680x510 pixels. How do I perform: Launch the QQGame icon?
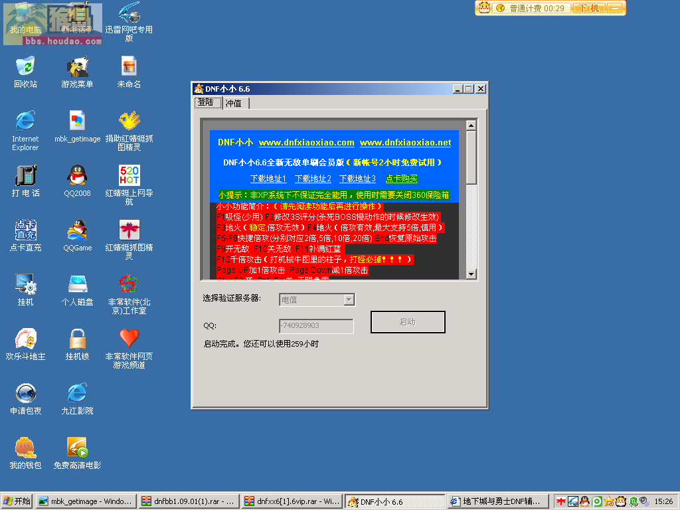77,236
